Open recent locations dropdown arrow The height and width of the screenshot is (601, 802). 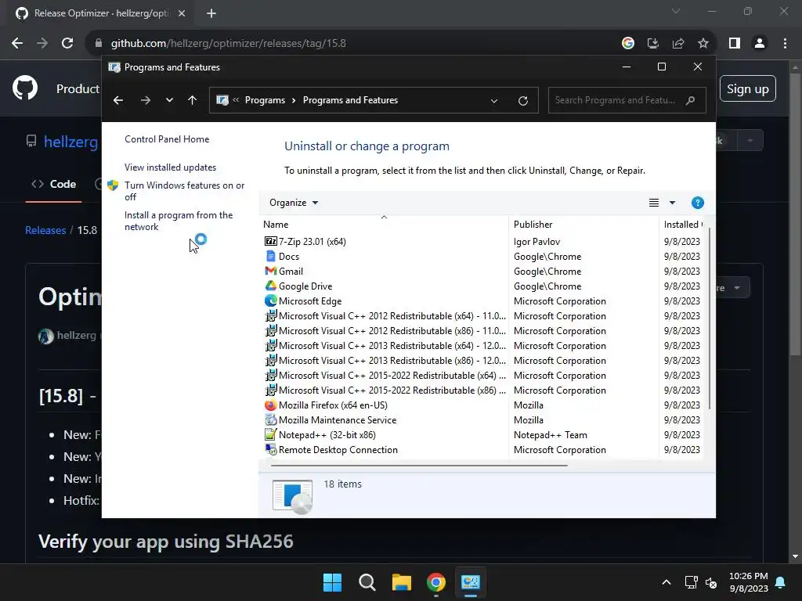coord(169,100)
